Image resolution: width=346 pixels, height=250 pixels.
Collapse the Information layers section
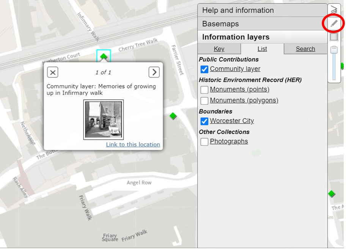pyautogui.click(x=262, y=37)
